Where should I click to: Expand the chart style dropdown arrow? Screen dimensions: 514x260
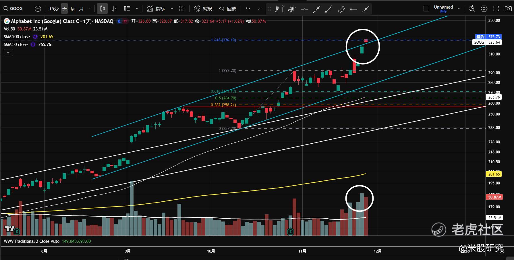click(137, 9)
